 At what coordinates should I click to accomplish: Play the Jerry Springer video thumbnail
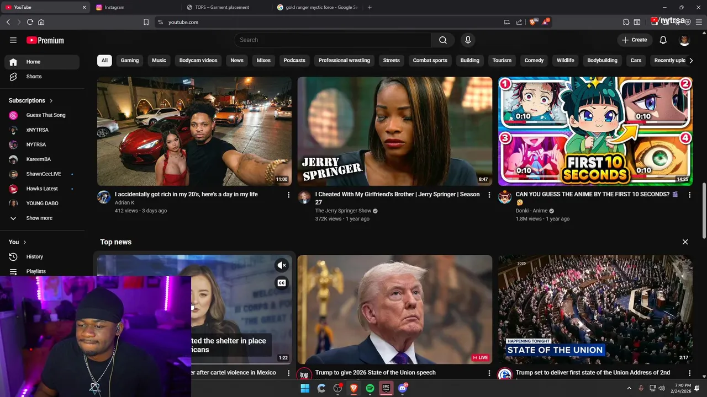pos(395,131)
